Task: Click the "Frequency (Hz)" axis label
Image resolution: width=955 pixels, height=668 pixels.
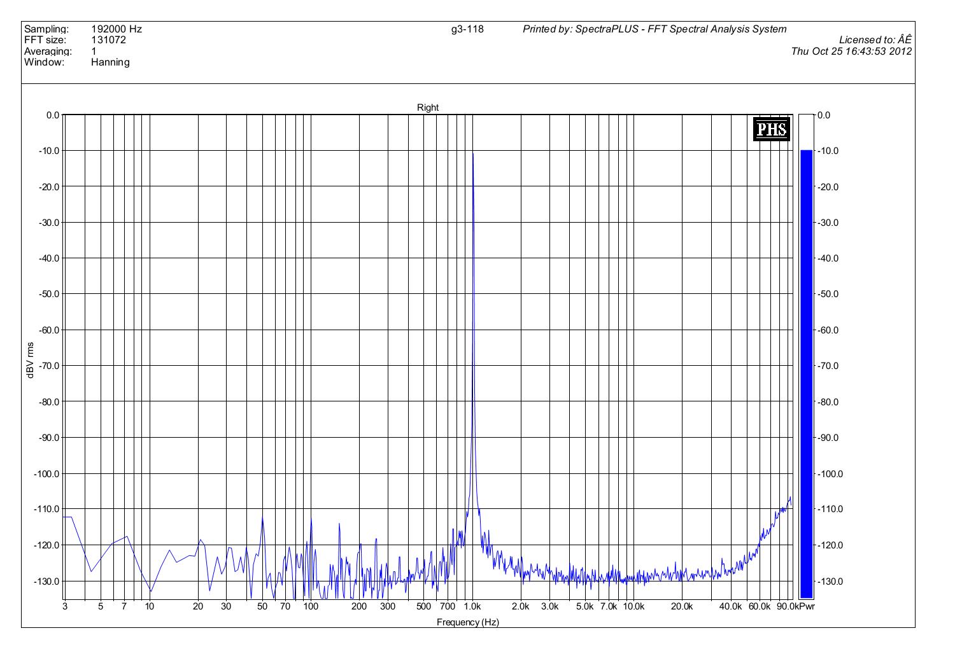Action: pos(468,622)
